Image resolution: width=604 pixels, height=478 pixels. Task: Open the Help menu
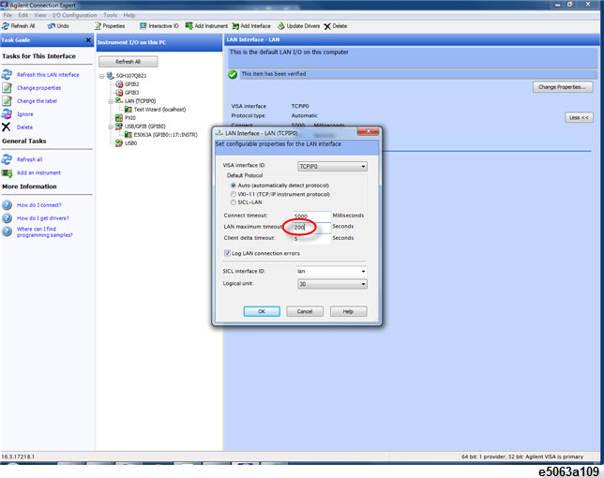click(129, 15)
